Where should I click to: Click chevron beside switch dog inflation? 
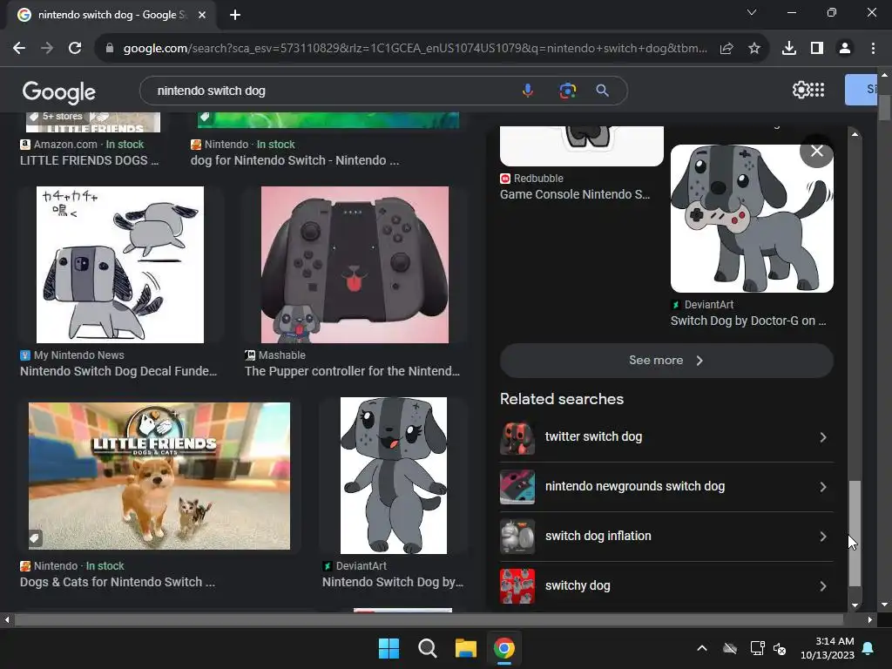pos(823,537)
